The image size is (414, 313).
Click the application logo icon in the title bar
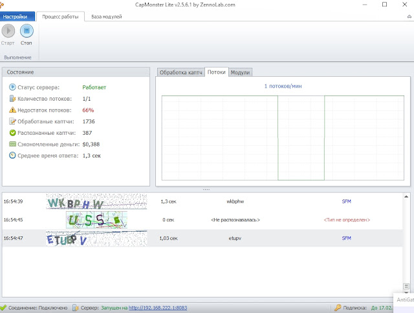pyautogui.click(x=1, y=5)
